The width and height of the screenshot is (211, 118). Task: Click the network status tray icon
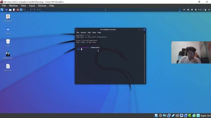(x=184, y=10)
